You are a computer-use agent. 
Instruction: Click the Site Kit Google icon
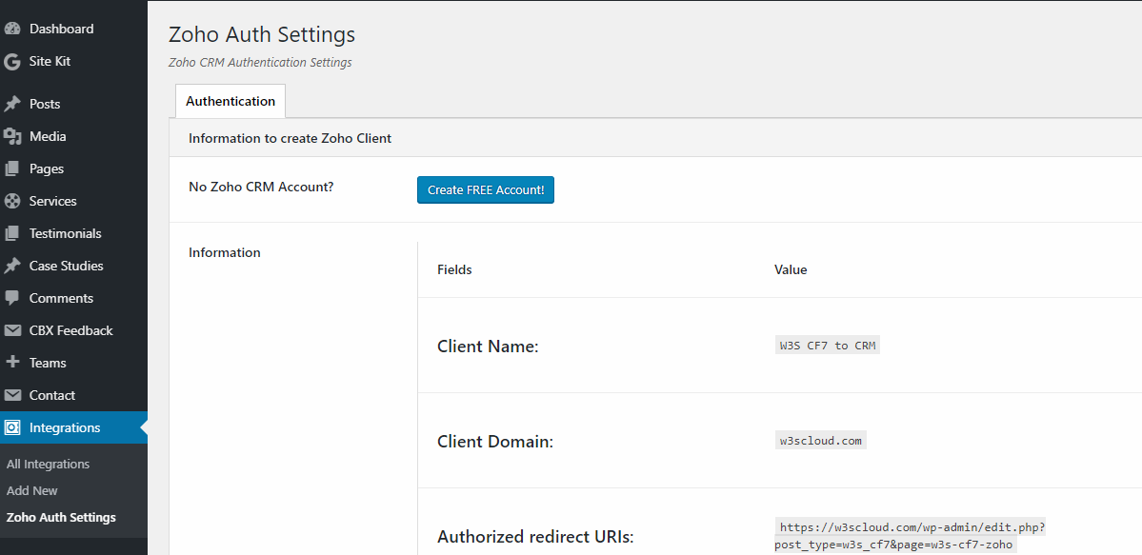[x=12, y=62]
